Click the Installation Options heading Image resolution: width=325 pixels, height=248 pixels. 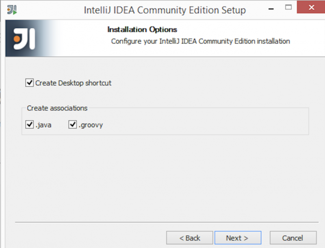pyautogui.click(x=142, y=30)
